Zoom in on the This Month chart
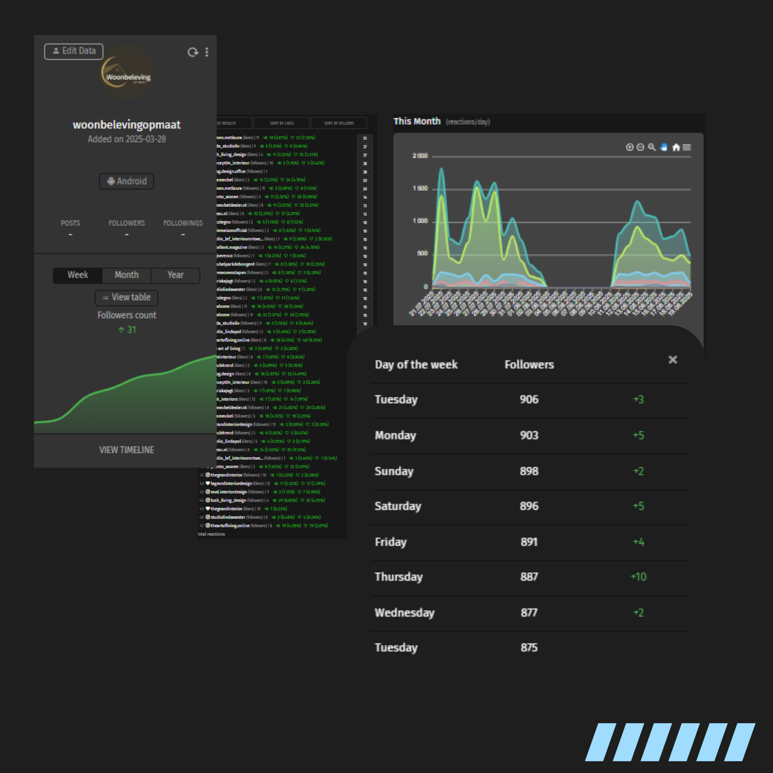The width and height of the screenshot is (773, 773). pyautogui.click(x=629, y=147)
